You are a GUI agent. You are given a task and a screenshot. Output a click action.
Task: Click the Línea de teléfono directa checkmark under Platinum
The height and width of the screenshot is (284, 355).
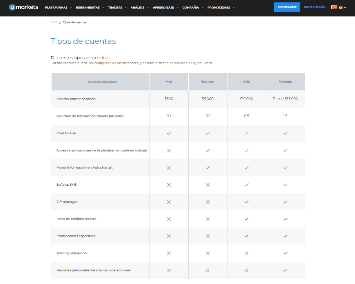(285, 219)
